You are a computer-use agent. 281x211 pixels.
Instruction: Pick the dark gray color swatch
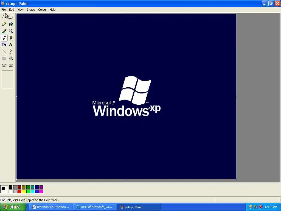point(15,187)
